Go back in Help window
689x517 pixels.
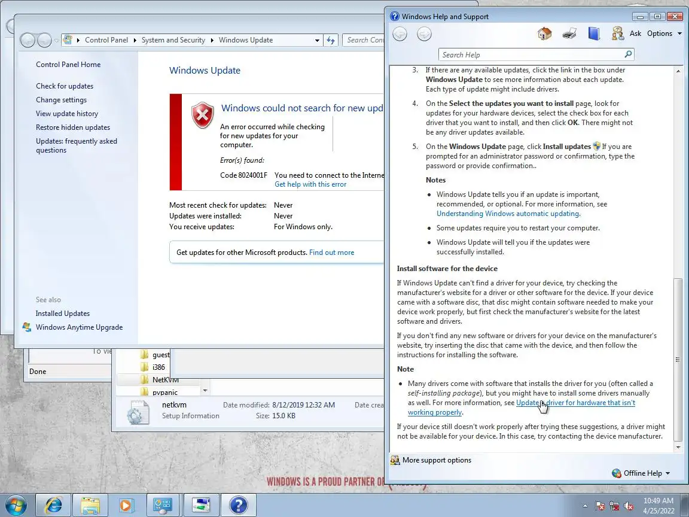click(400, 34)
